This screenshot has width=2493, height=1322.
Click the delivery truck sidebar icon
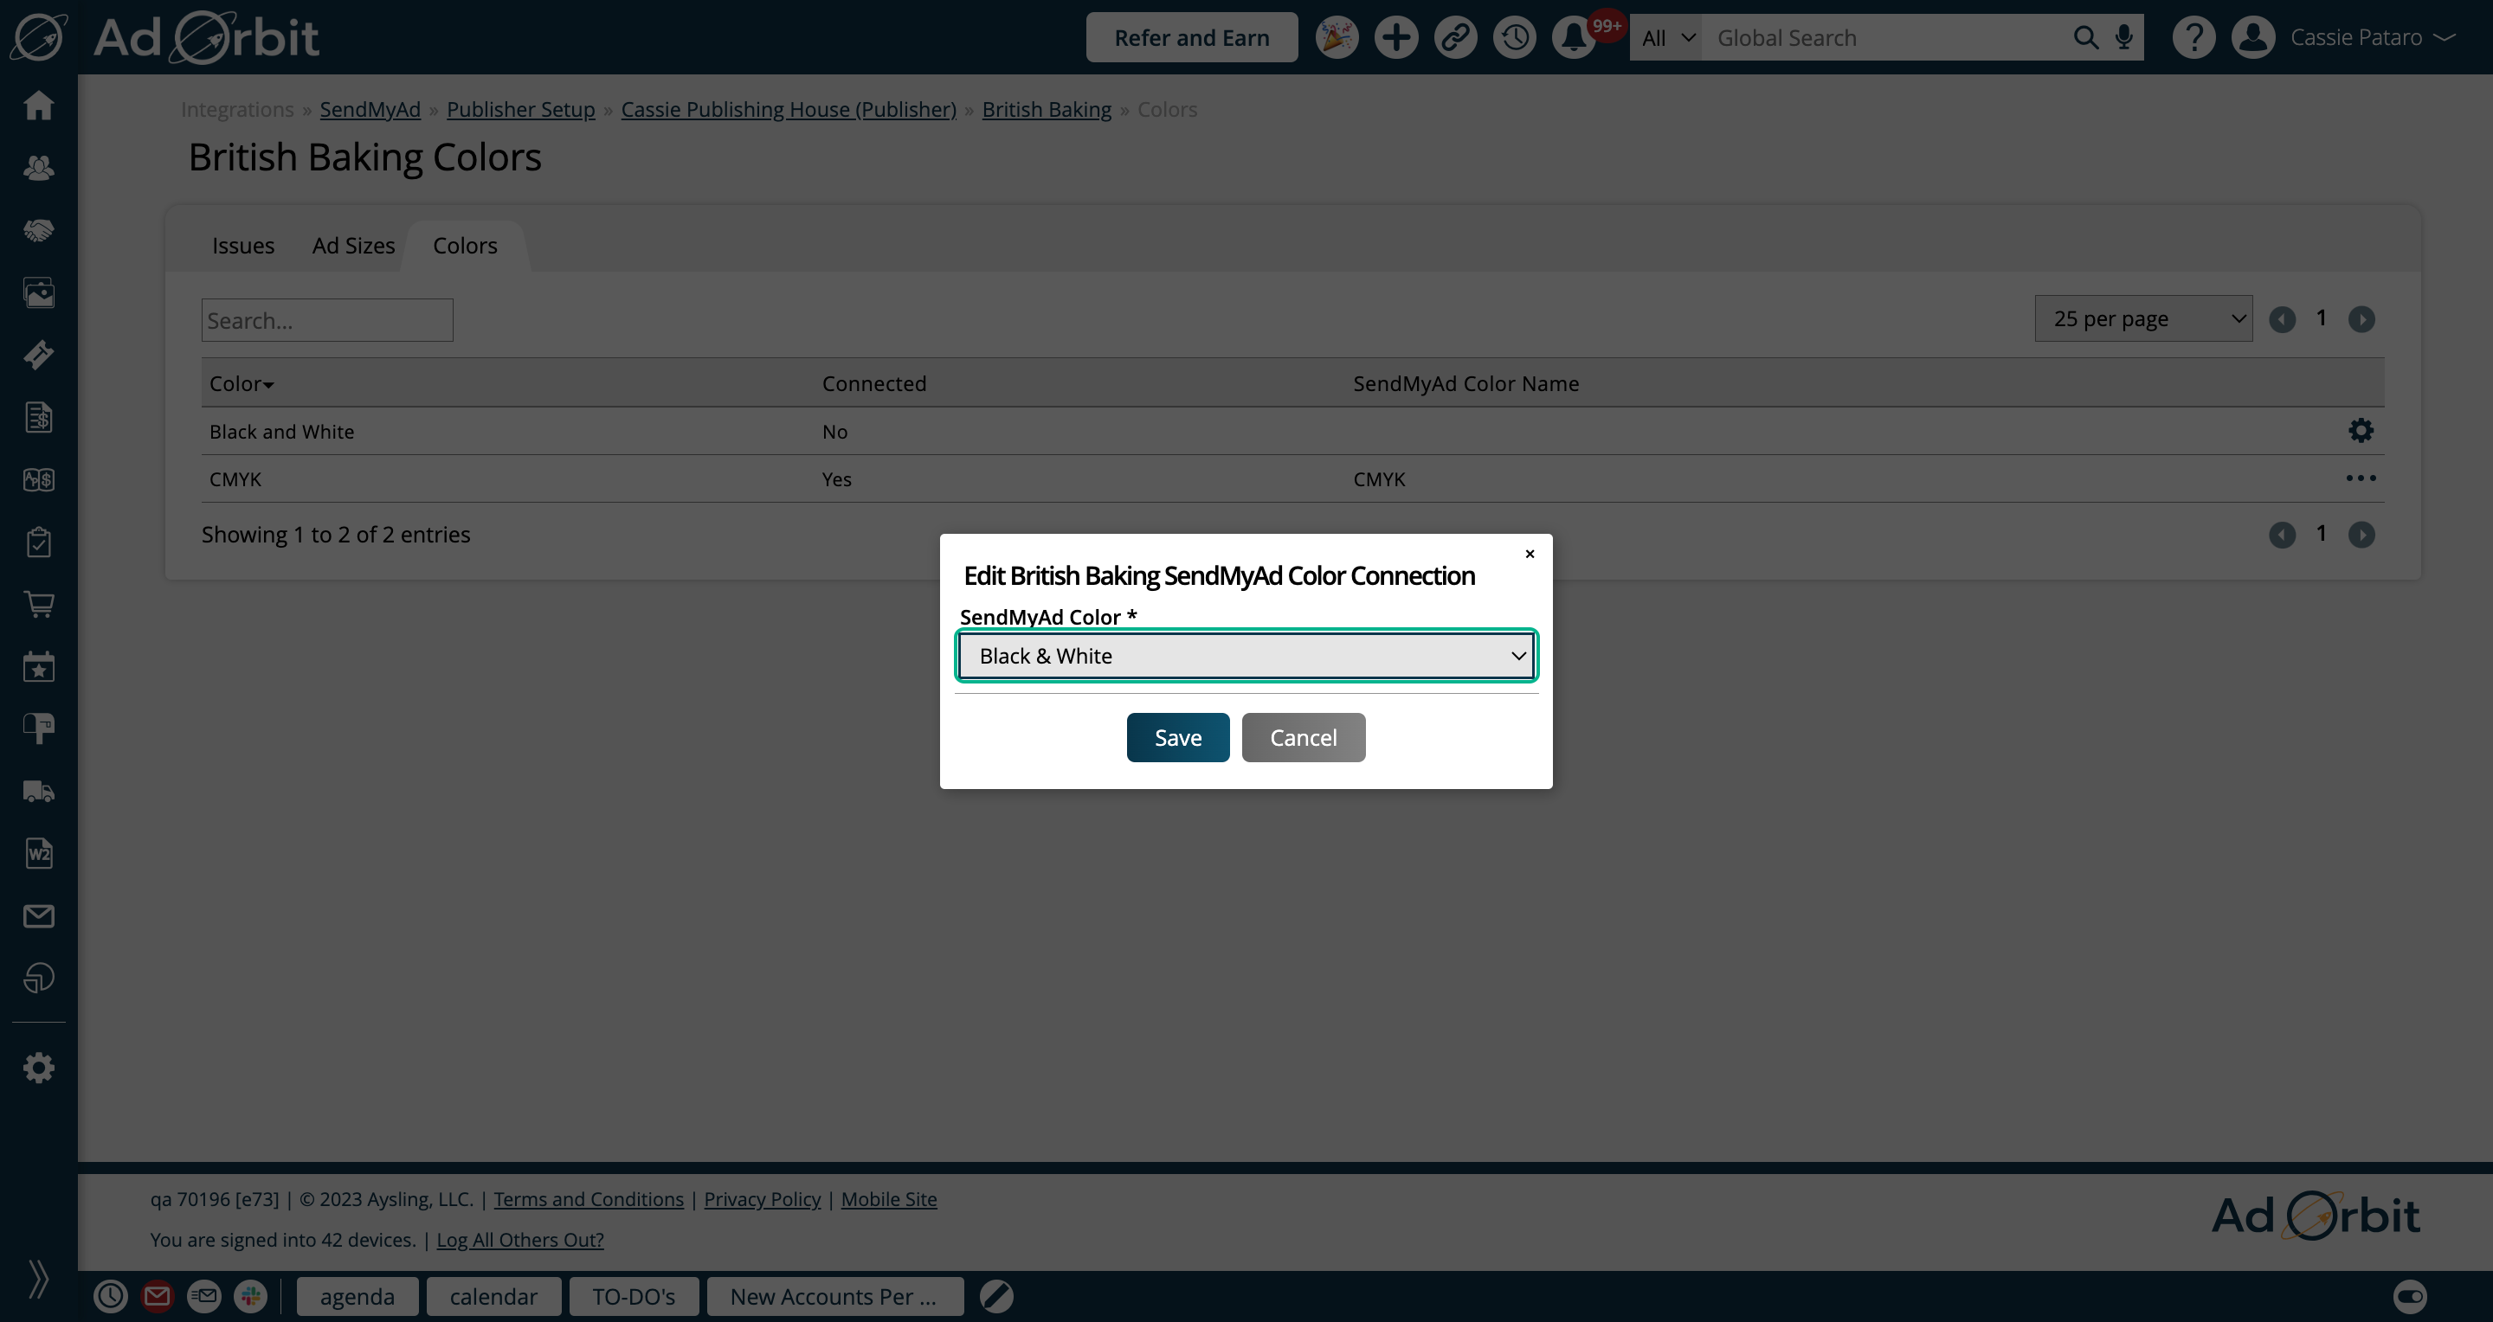[x=39, y=791]
